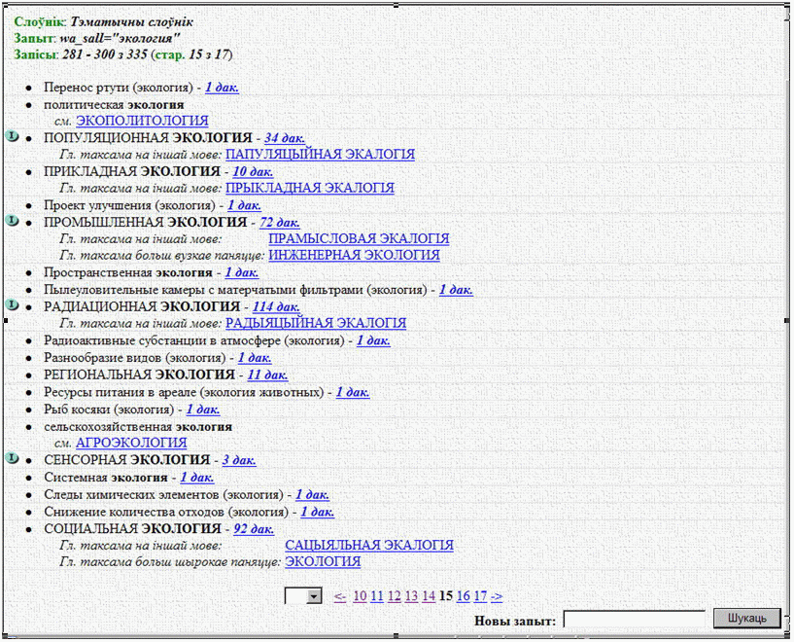Open results page 12
The width and height of the screenshot is (794, 642).
click(x=394, y=596)
